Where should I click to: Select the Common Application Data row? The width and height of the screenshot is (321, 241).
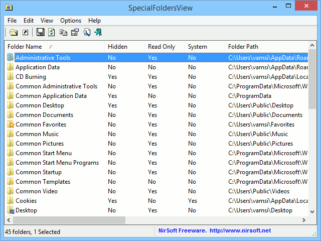pos(156,96)
